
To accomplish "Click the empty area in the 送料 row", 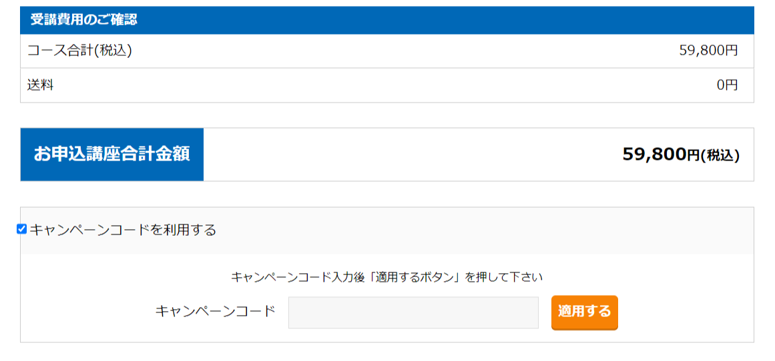I will [386, 85].
